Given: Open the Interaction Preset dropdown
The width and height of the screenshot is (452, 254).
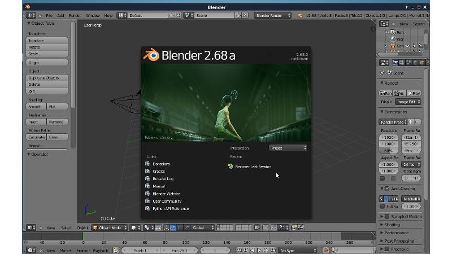Looking at the screenshot, I should point(288,148).
